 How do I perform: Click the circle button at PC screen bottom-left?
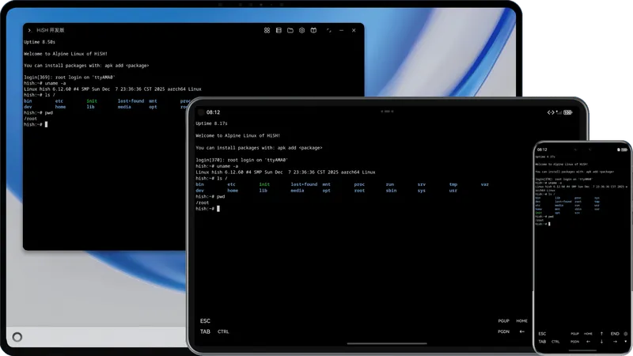(17, 337)
